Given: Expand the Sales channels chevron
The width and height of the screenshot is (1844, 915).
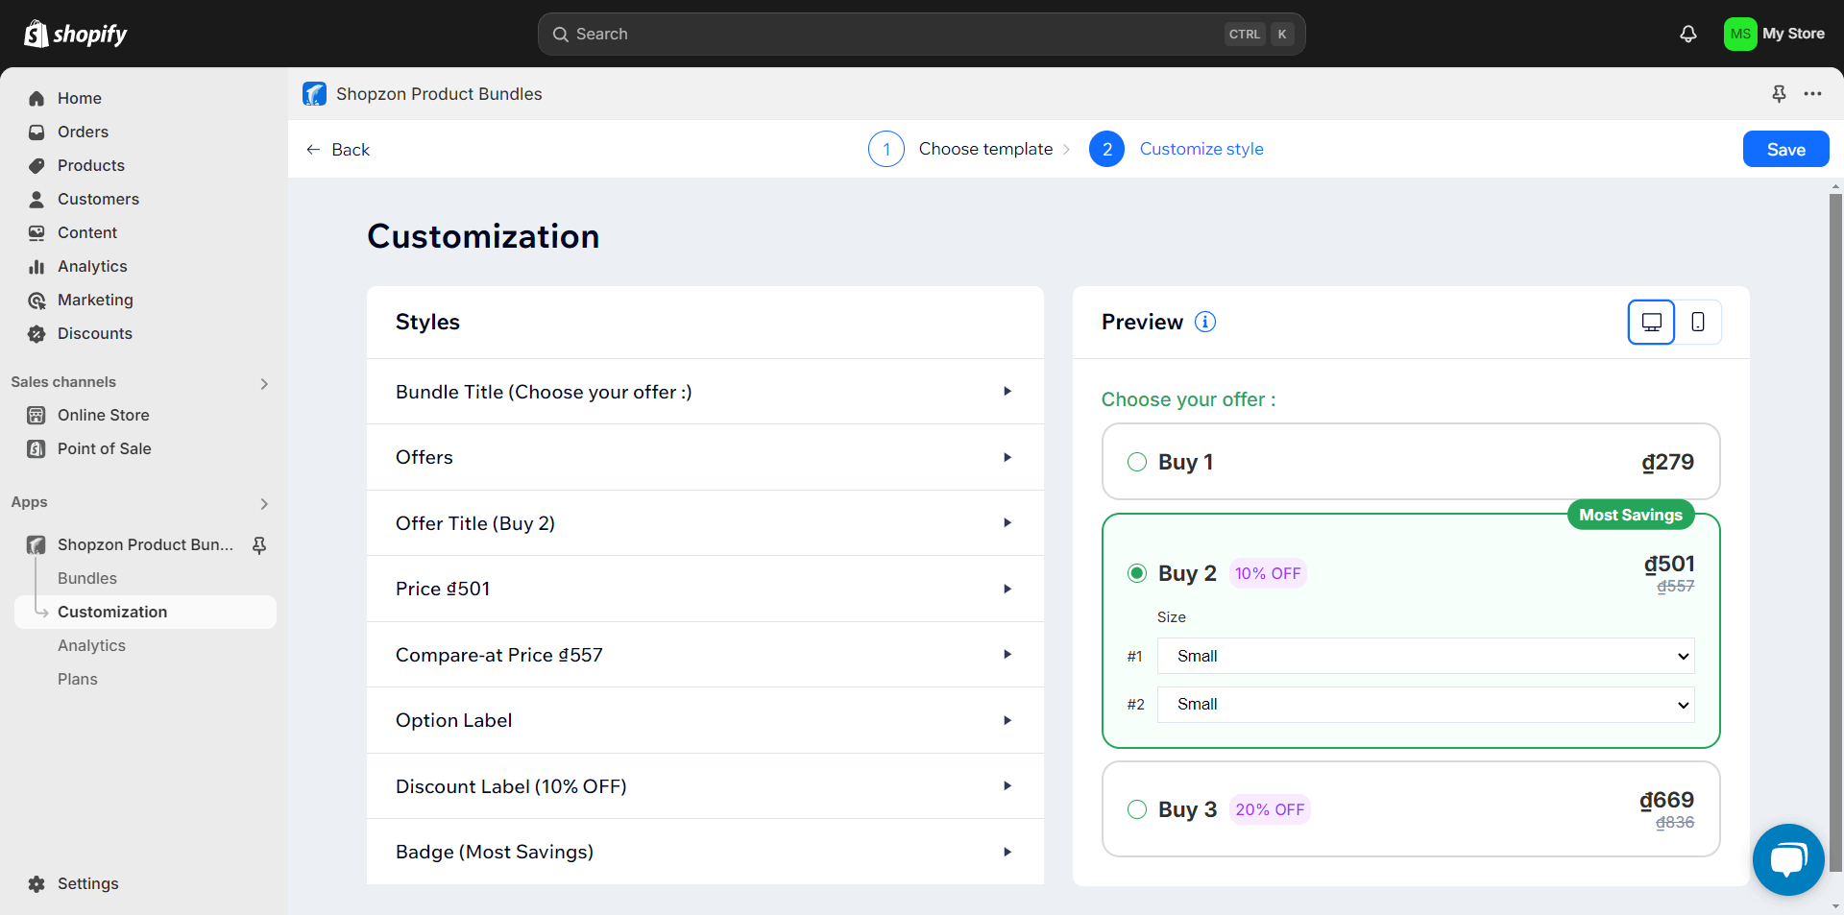Looking at the screenshot, I should pos(264,383).
